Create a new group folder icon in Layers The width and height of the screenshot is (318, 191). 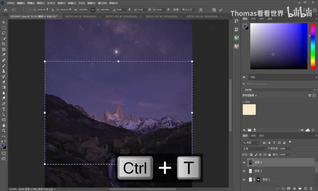coord(300,189)
